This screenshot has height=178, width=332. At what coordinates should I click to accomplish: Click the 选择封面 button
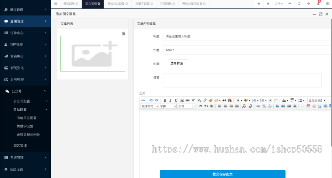click(x=177, y=63)
